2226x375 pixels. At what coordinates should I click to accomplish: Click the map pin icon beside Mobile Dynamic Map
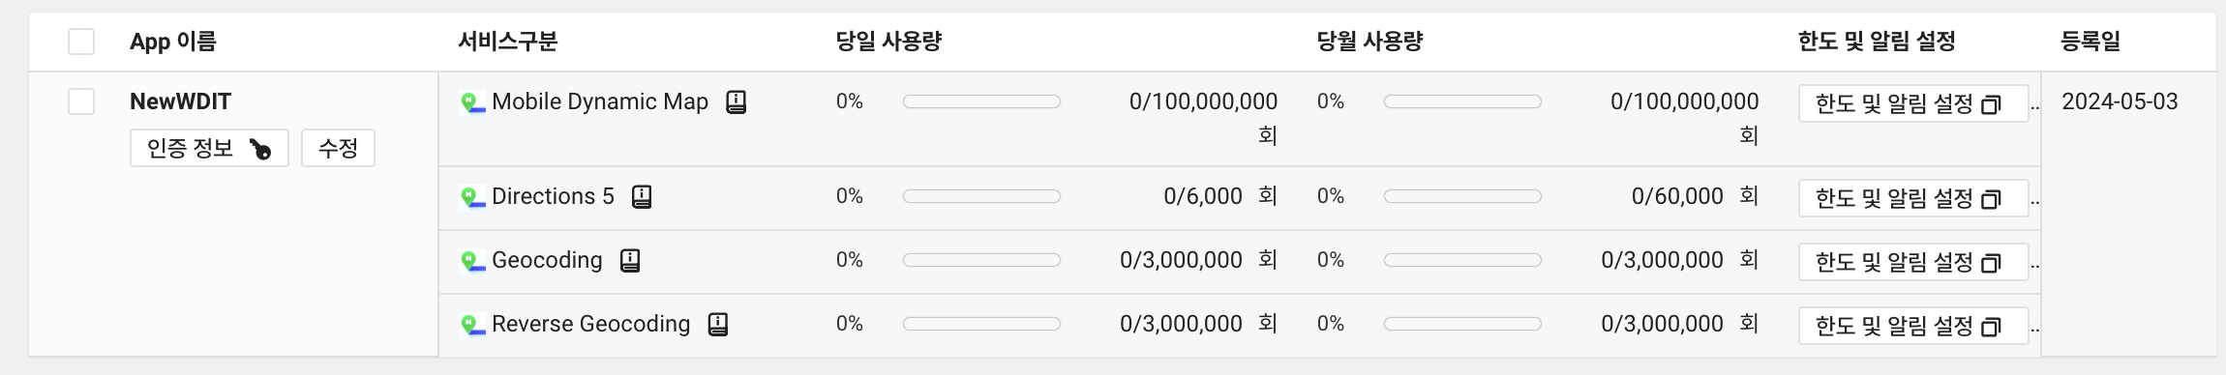point(472,102)
